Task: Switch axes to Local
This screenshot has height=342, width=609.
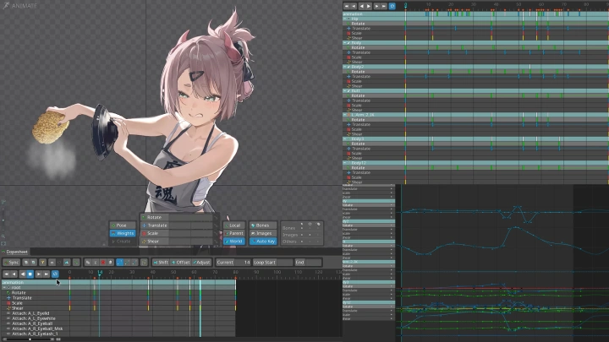Action: click(234, 225)
